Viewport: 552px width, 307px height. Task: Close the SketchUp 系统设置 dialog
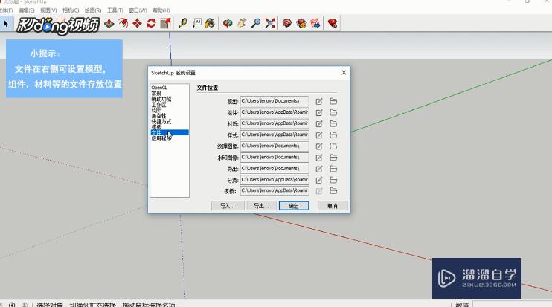(x=344, y=72)
